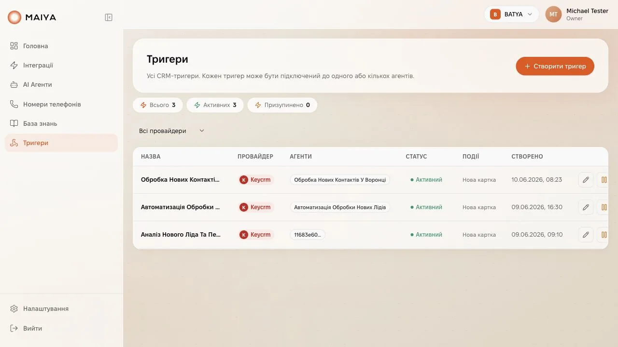Click Активний status in first row
The width and height of the screenshot is (618, 347).
(x=426, y=180)
